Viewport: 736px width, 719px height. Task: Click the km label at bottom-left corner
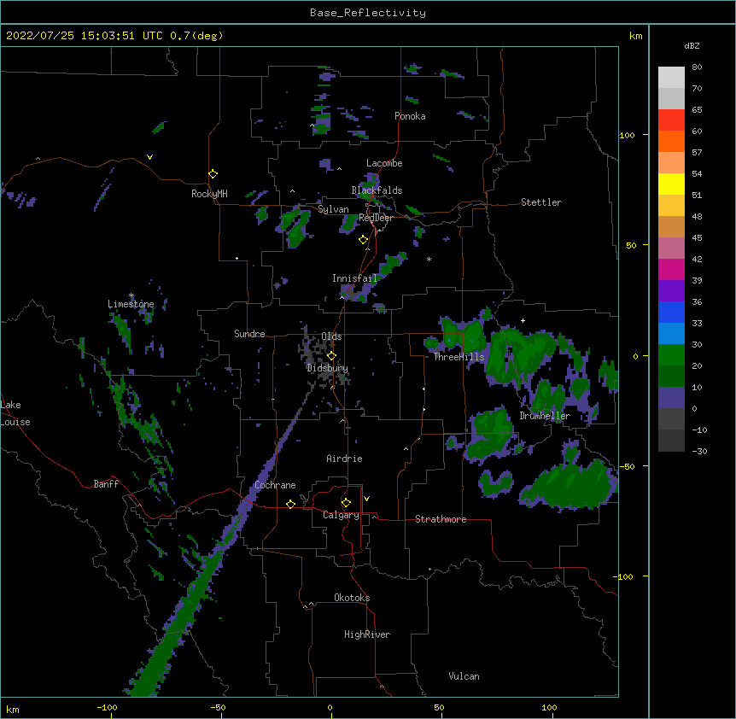pyautogui.click(x=13, y=709)
